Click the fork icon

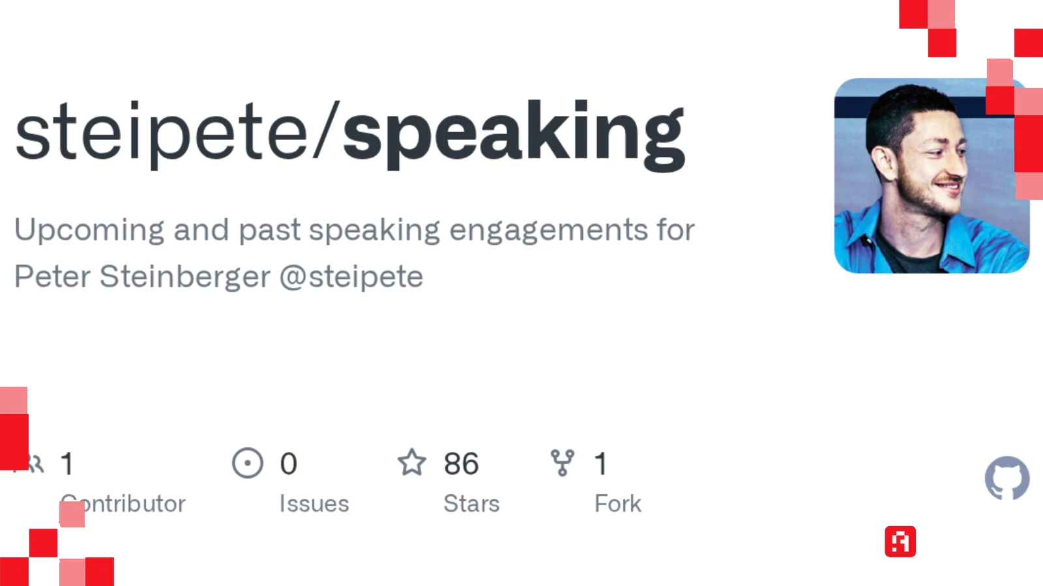click(562, 463)
